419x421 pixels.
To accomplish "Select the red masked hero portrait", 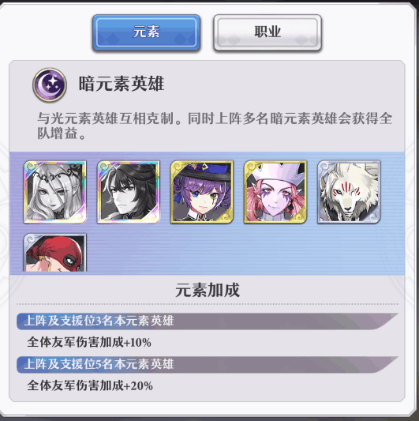I will point(55,253).
